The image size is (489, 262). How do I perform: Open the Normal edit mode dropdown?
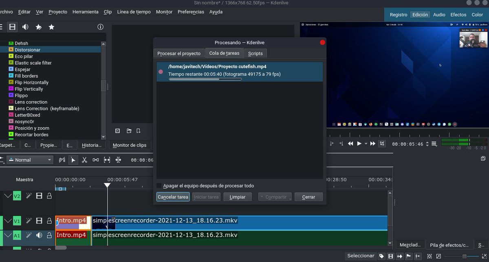[30, 160]
